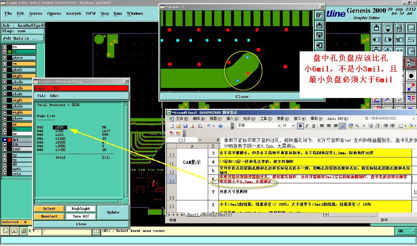Toggle Underline in Excel formatting toolbar
417x246 pixels.
point(313,126)
